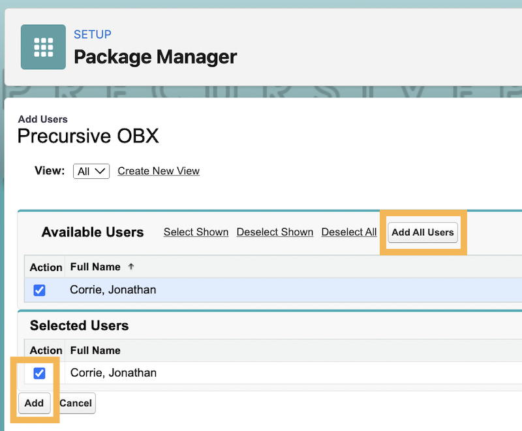Sort by Full Name in Available Users
The height and width of the screenshot is (431, 522).
tap(95, 266)
